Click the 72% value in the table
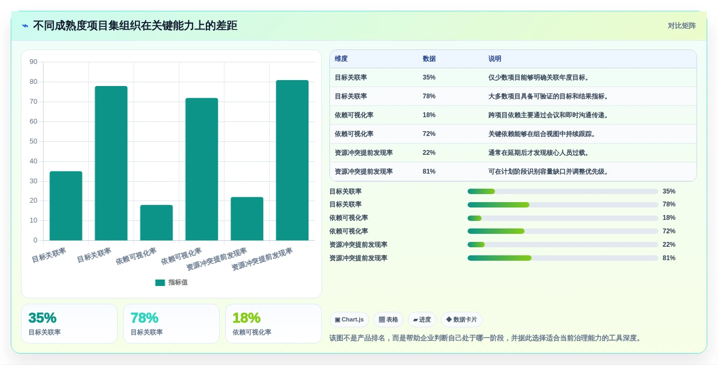Image resolution: width=718 pixels, height=365 pixels. 429,134
